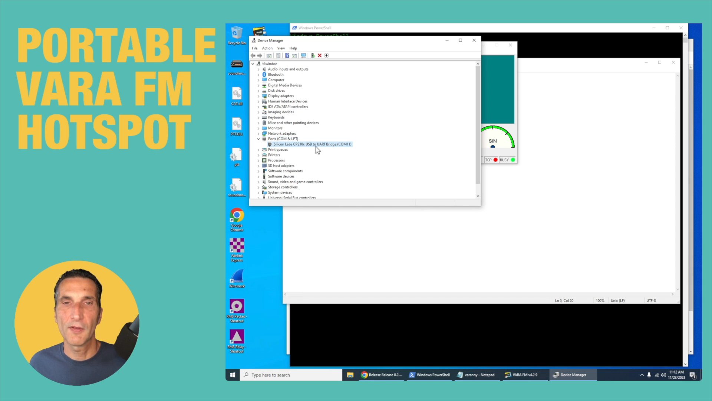Switch to VARA FM v4.2.9 taskbar button

coord(521,375)
